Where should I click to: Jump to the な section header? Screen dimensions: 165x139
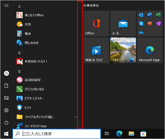[x=19, y=53]
